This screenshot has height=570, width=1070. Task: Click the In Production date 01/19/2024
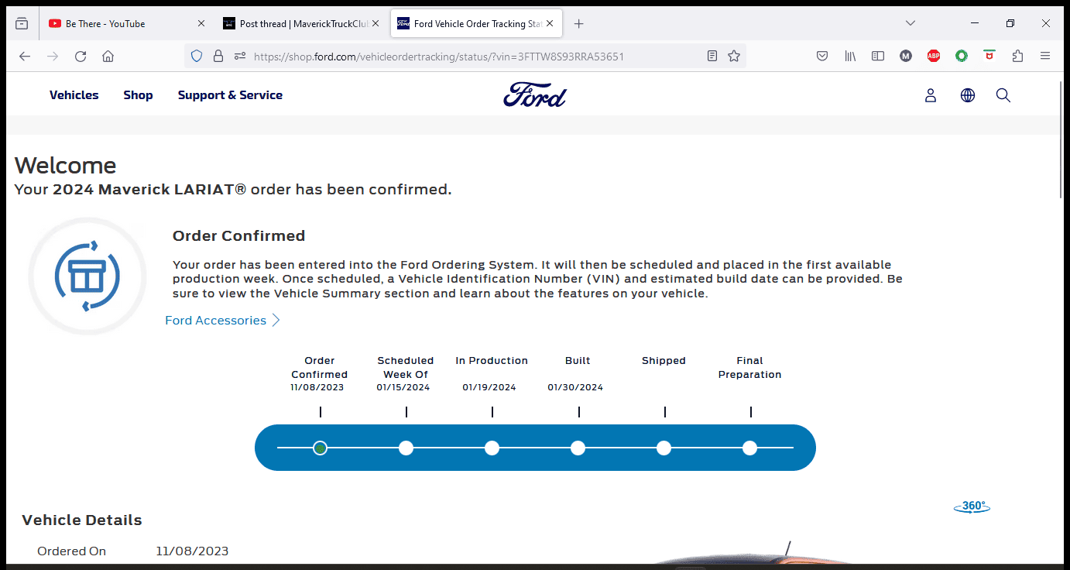tap(489, 387)
